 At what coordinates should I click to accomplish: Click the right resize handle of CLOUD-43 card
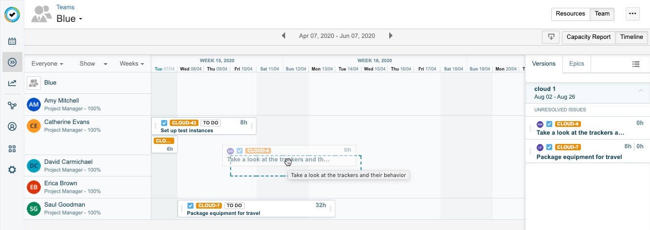pos(252,126)
